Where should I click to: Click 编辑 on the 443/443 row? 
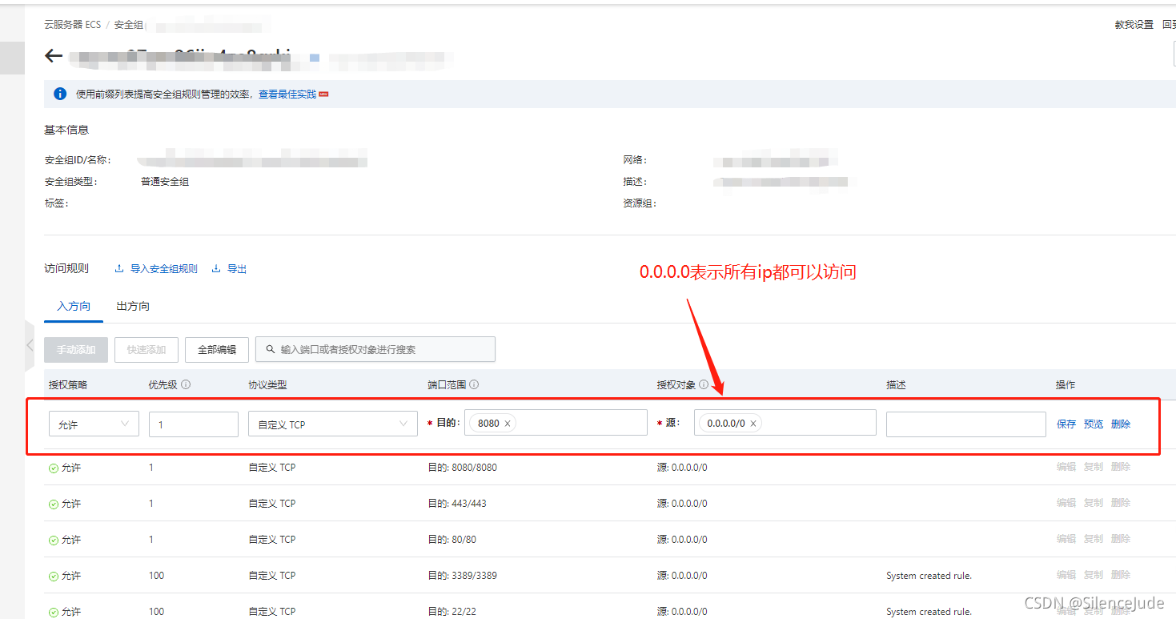point(1066,503)
